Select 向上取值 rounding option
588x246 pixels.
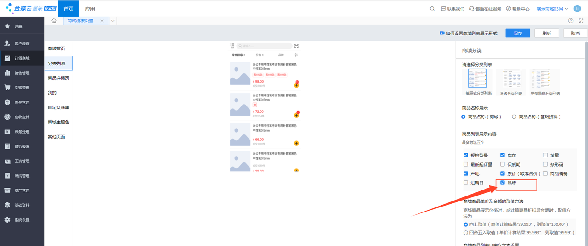click(466, 224)
